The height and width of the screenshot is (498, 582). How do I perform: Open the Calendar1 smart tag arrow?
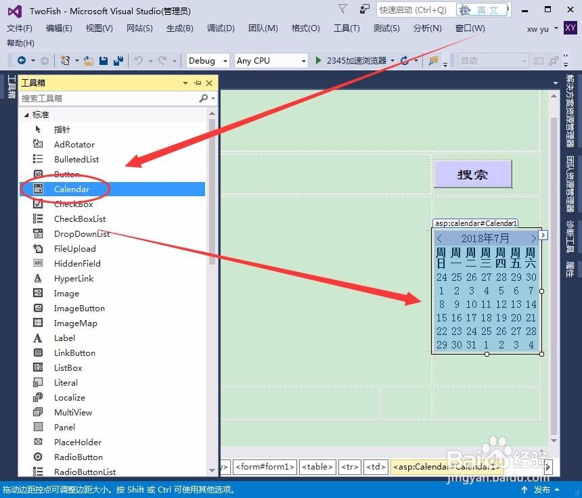543,235
